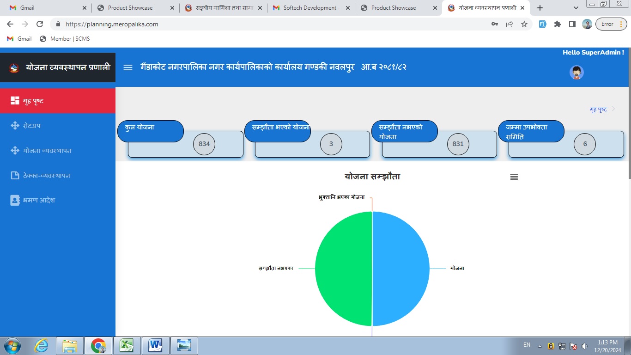Open Excel from the taskbar
This screenshot has height=355, width=631.
(x=127, y=345)
